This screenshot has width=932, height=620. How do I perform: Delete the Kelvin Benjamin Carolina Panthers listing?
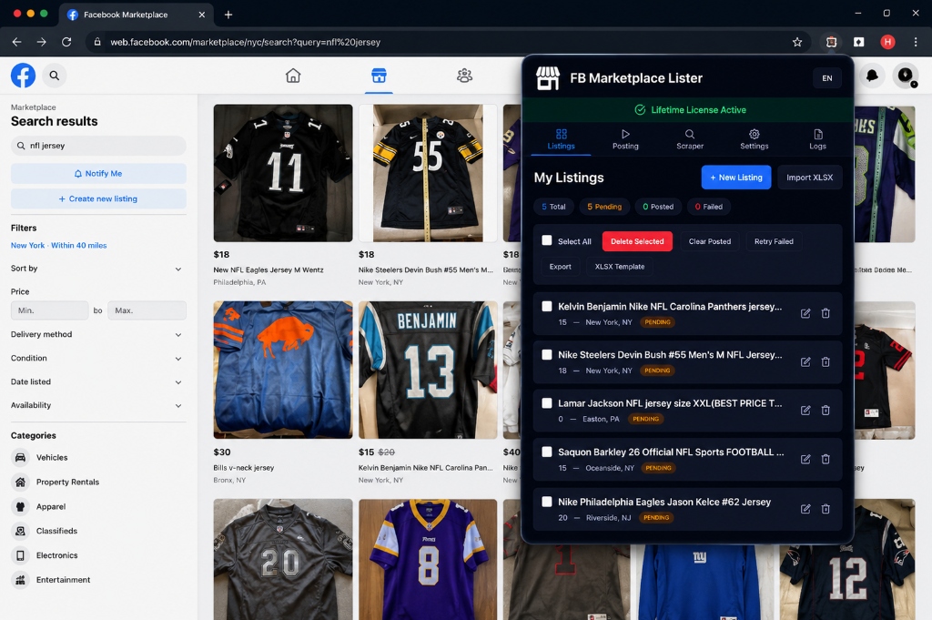pos(826,313)
